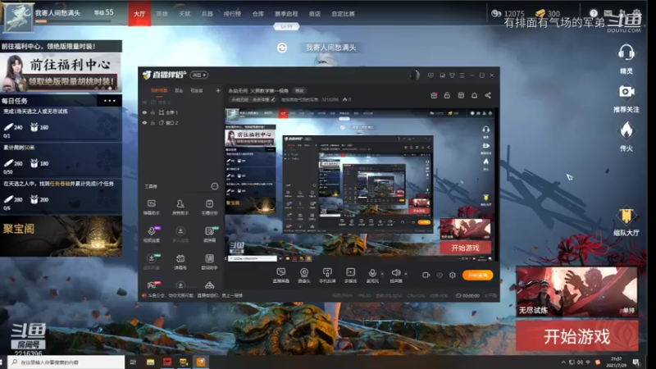Click the 扬声器 speaker icon
Image resolution: width=656 pixels, height=369 pixels.
395,272
